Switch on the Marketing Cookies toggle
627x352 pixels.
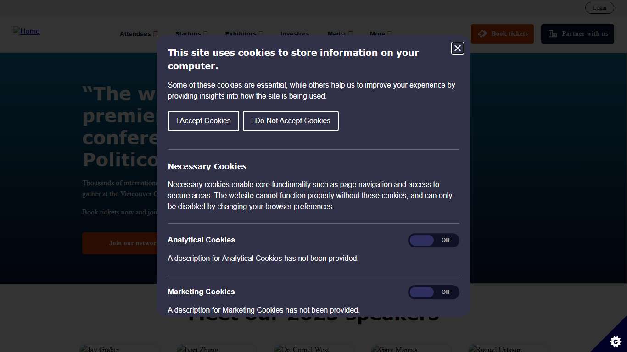coord(433,292)
